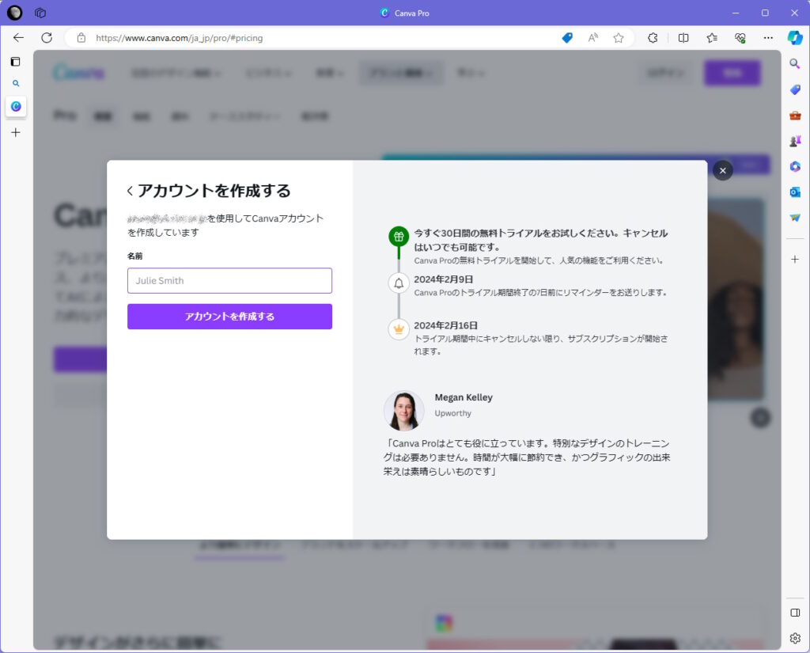Click the Upworthy label text
Image resolution: width=810 pixels, height=653 pixels.
[453, 413]
